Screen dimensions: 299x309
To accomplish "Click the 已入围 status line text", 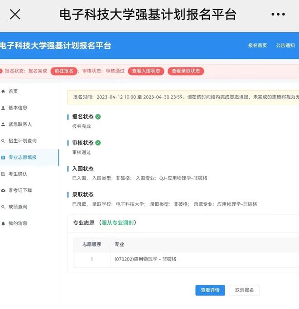I will tap(140, 178).
